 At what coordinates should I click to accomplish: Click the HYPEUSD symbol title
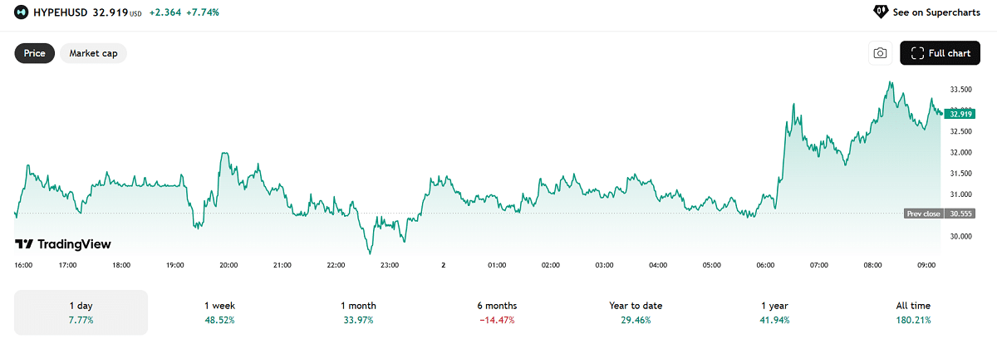[60, 12]
